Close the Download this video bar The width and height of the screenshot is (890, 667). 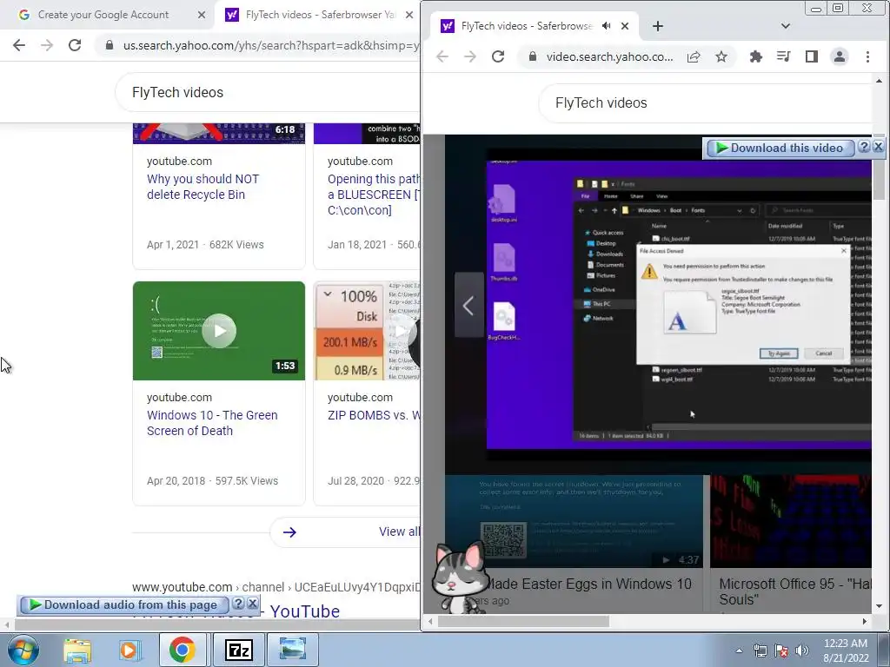[x=878, y=147]
